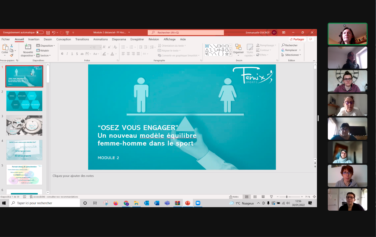Click the Nouvelle diapositive icon
The image size is (376, 237).
(28, 47)
